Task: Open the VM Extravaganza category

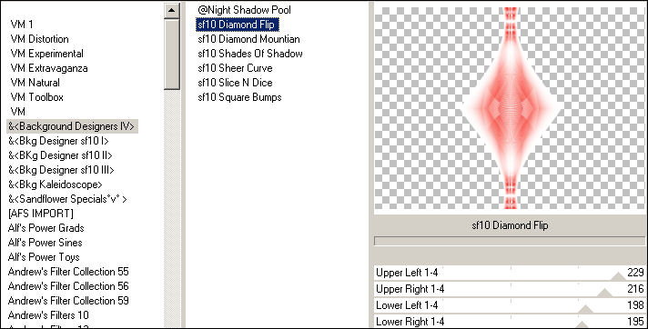Action: (x=49, y=68)
